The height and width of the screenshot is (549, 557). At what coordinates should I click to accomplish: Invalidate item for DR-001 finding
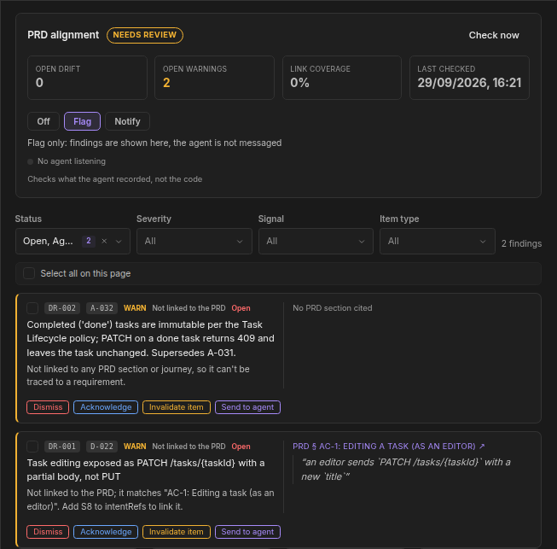click(177, 532)
